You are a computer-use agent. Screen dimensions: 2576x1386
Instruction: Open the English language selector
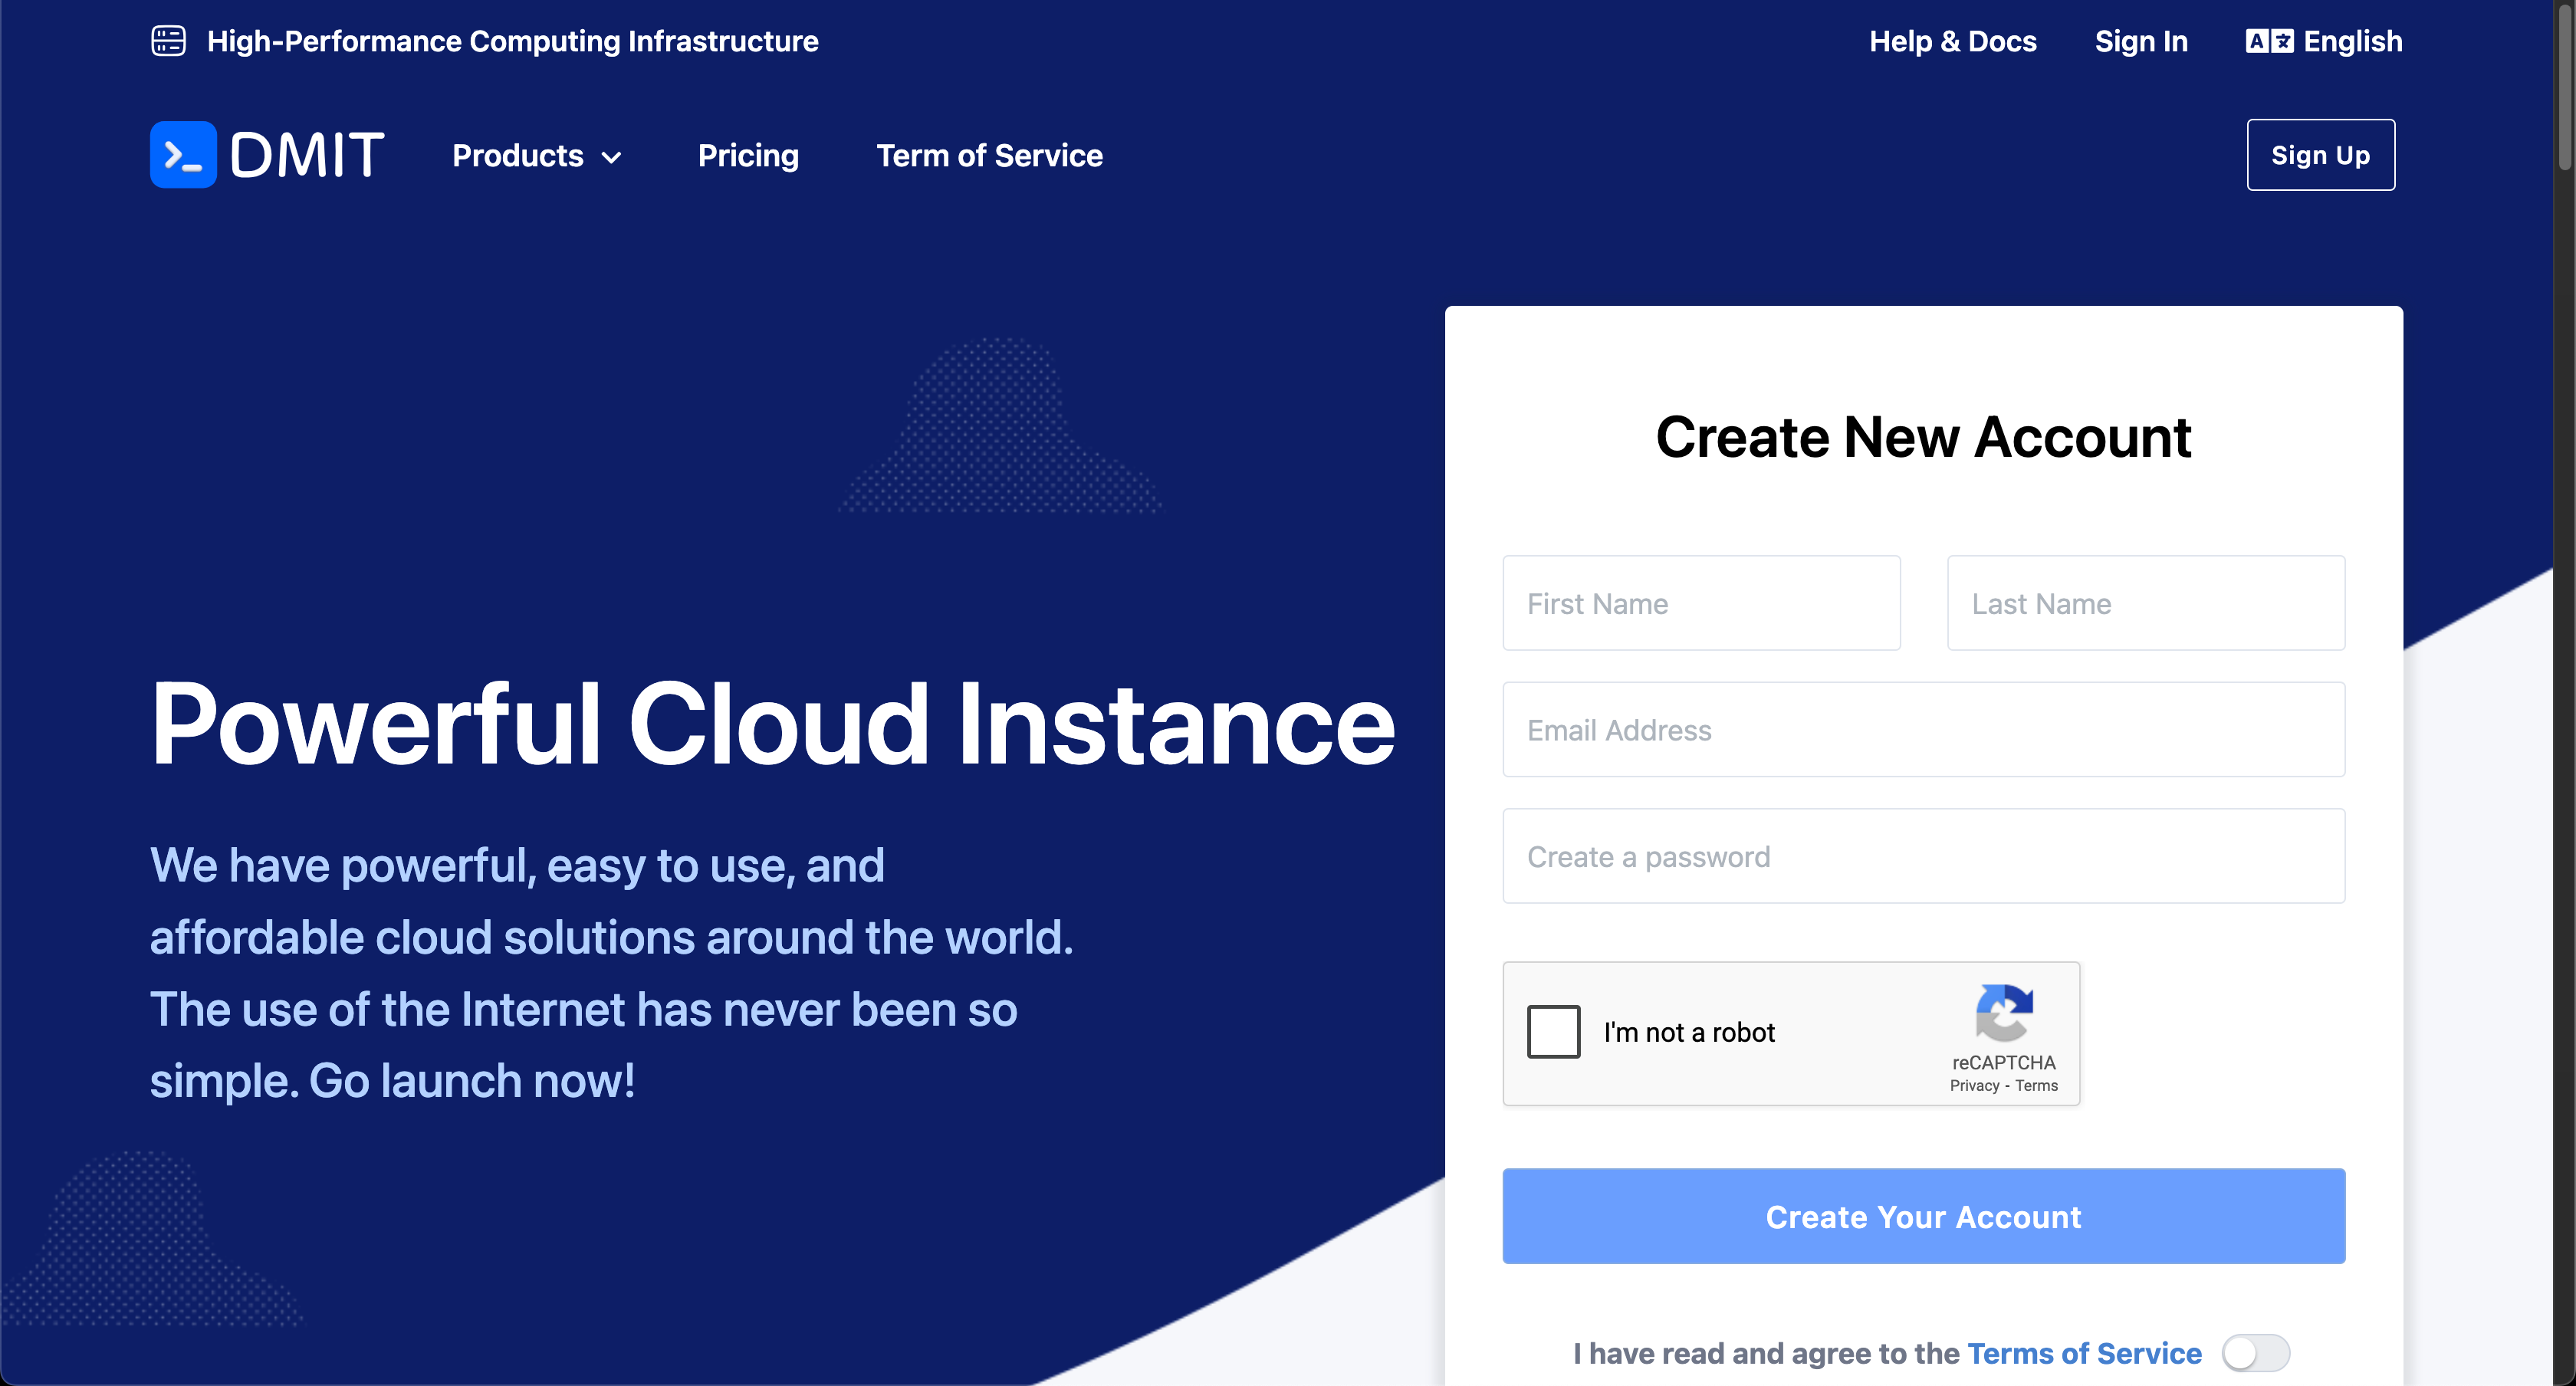click(x=2352, y=41)
